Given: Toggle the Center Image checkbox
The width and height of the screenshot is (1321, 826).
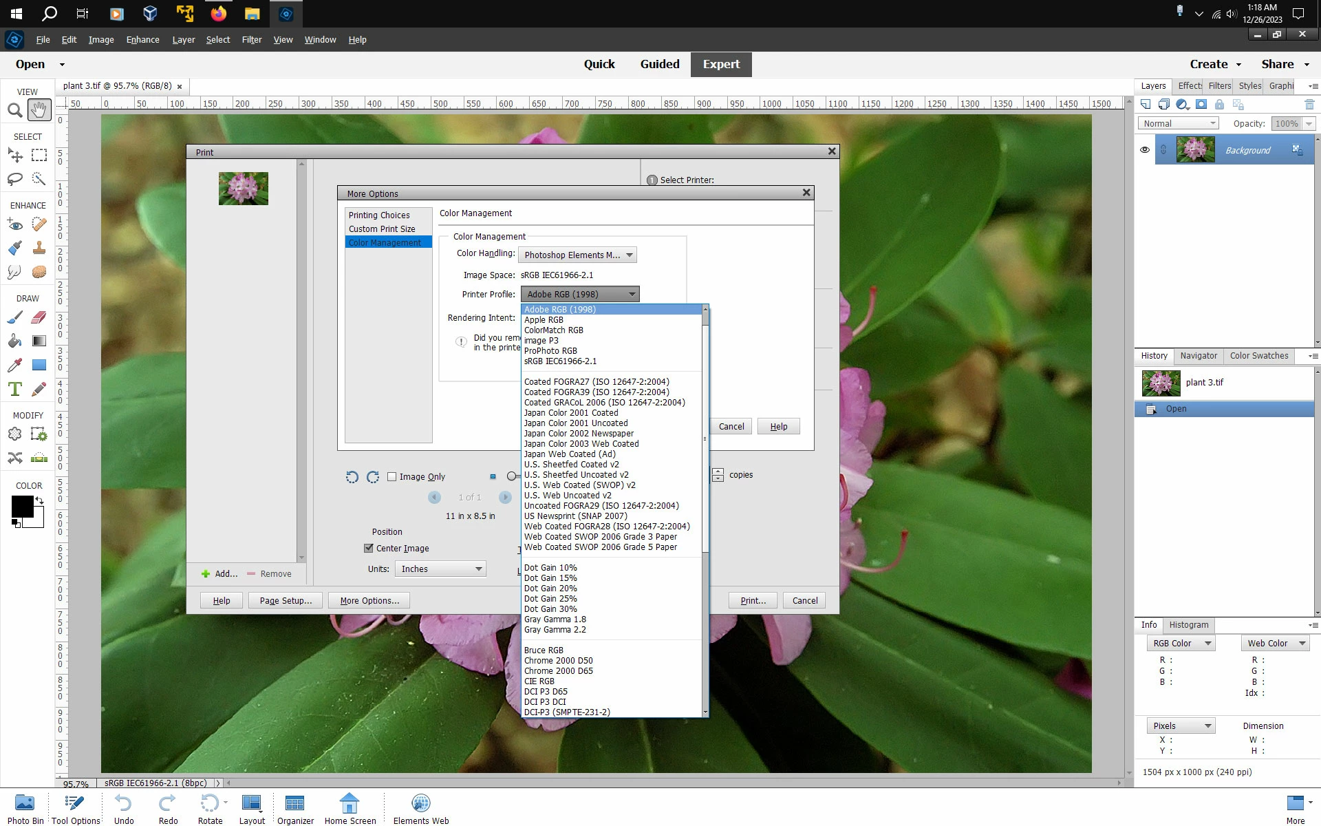Looking at the screenshot, I should [369, 549].
